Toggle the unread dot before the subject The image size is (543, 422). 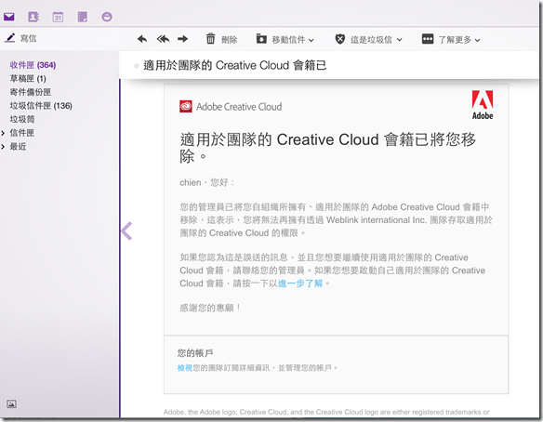pyautogui.click(x=136, y=65)
